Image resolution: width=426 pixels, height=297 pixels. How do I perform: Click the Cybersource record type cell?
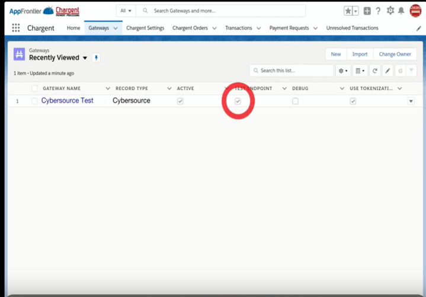tap(132, 101)
